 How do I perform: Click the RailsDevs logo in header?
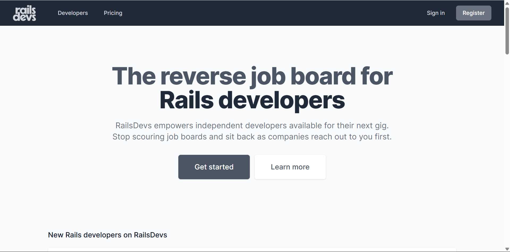24,13
